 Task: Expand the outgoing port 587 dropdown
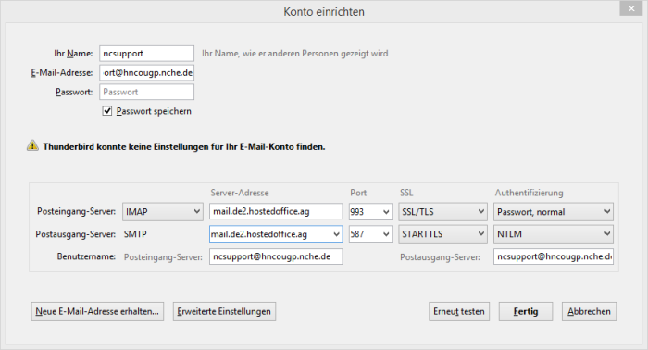point(370,234)
